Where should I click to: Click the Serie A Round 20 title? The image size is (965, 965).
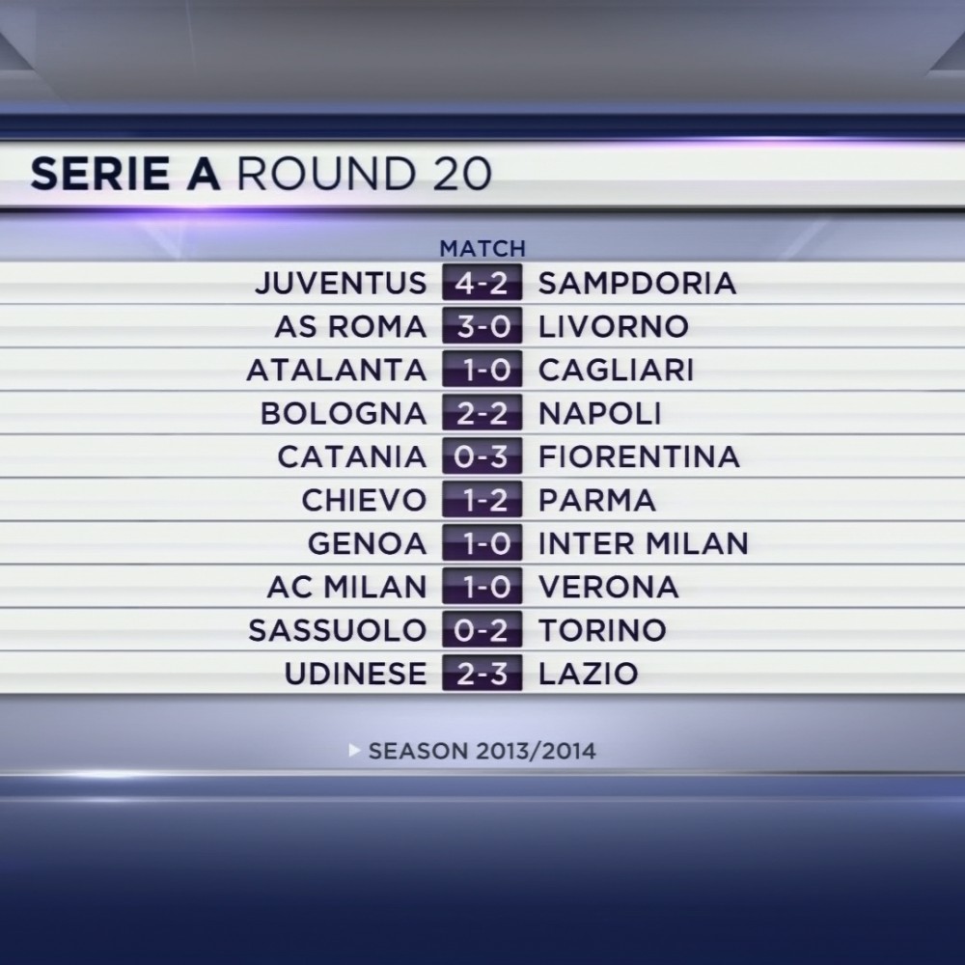(261, 174)
